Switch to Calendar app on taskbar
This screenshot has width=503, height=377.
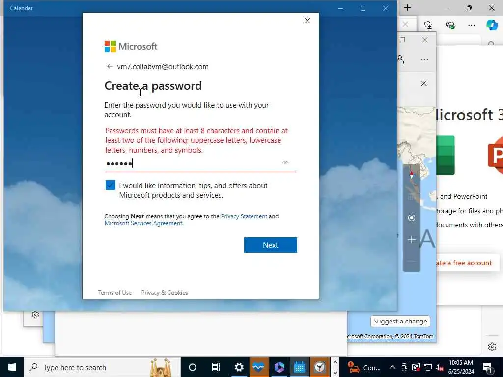pos(299,367)
